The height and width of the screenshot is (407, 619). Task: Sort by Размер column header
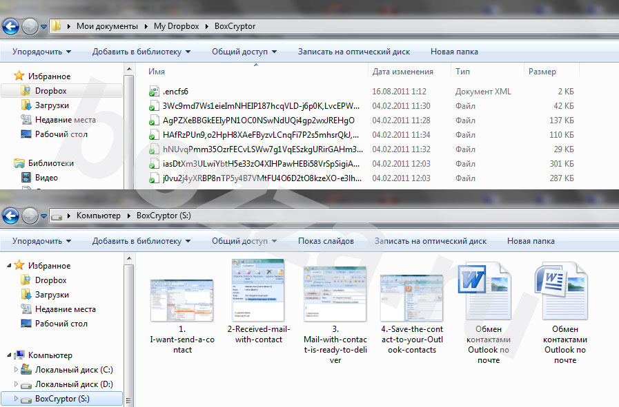point(542,72)
